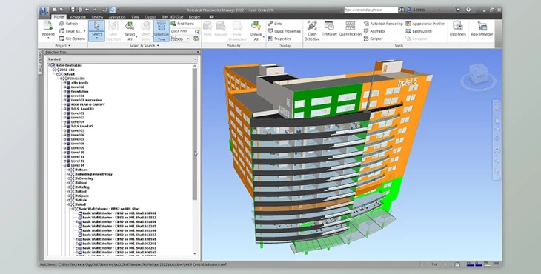Open the Scripter tool

tap(374, 39)
